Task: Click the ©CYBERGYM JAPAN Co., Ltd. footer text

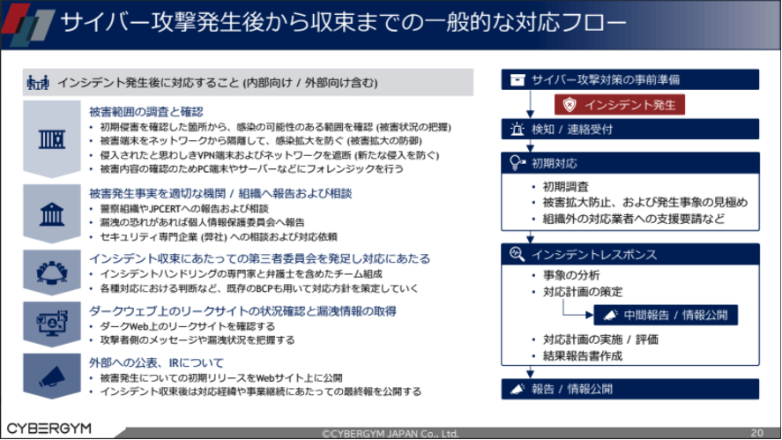Action: point(390,433)
